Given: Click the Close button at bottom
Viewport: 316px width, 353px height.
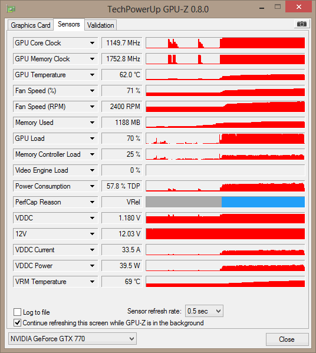Looking at the screenshot, I should pyautogui.click(x=287, y=339).
